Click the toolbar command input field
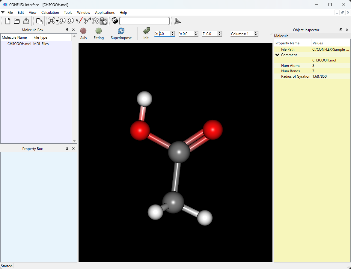 click(144, 21)
